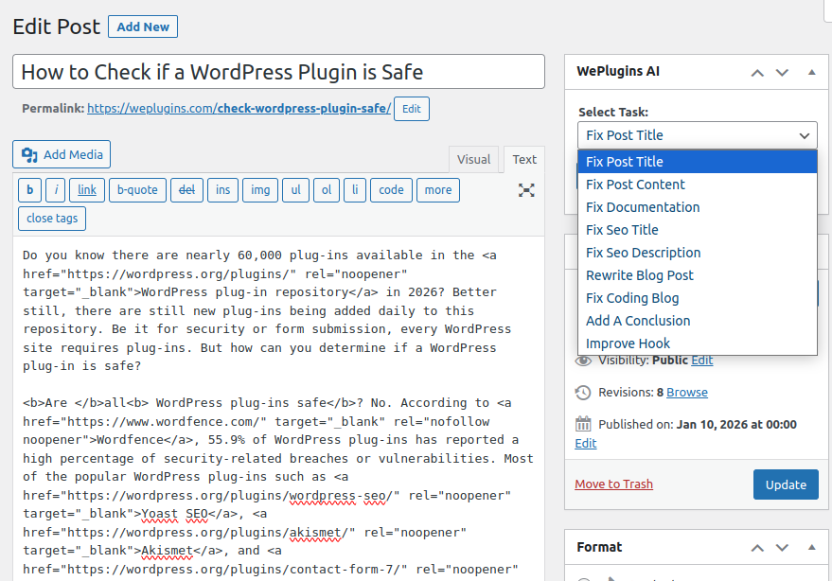Click the post title input field
Screen dimensions: 832x581
pyautogui.click(x=278, y=72)
